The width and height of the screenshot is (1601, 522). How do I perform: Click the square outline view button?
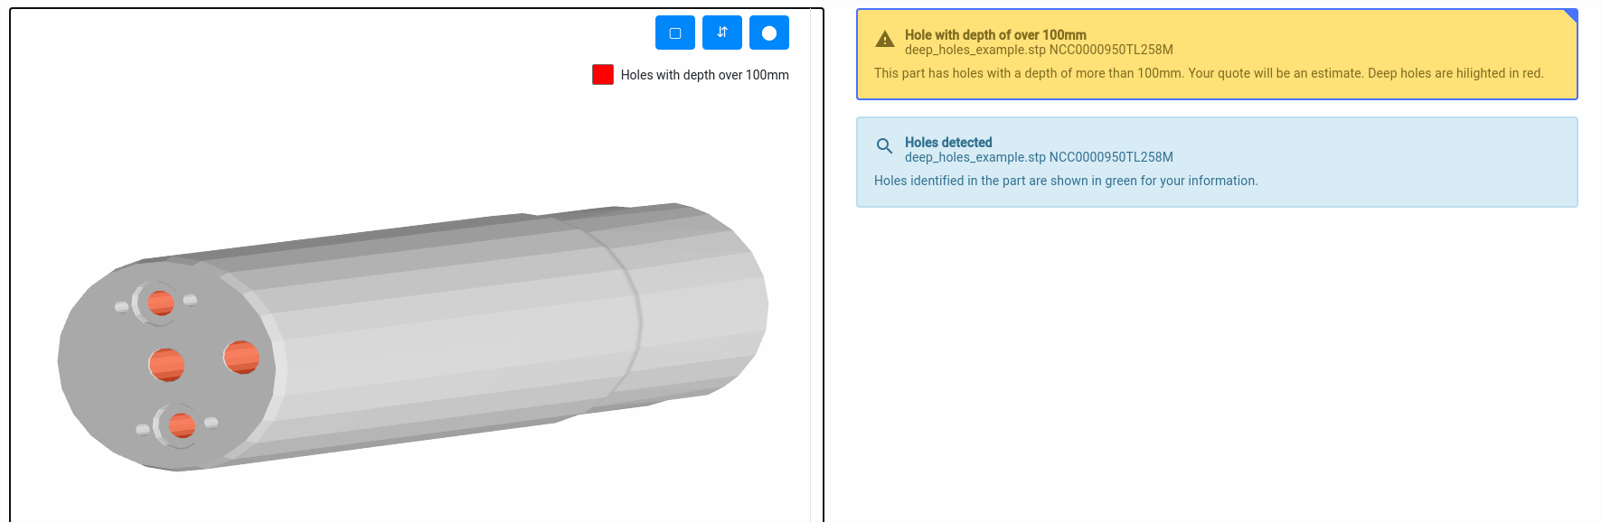click(674, 33)
